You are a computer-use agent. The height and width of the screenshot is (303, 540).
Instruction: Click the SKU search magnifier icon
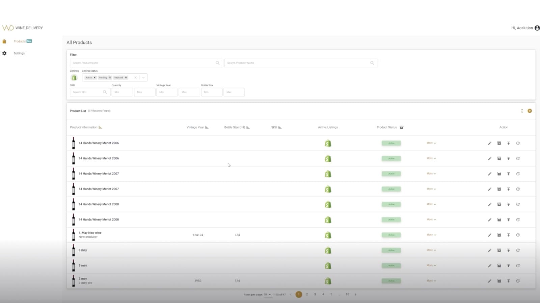coord(105,92)
